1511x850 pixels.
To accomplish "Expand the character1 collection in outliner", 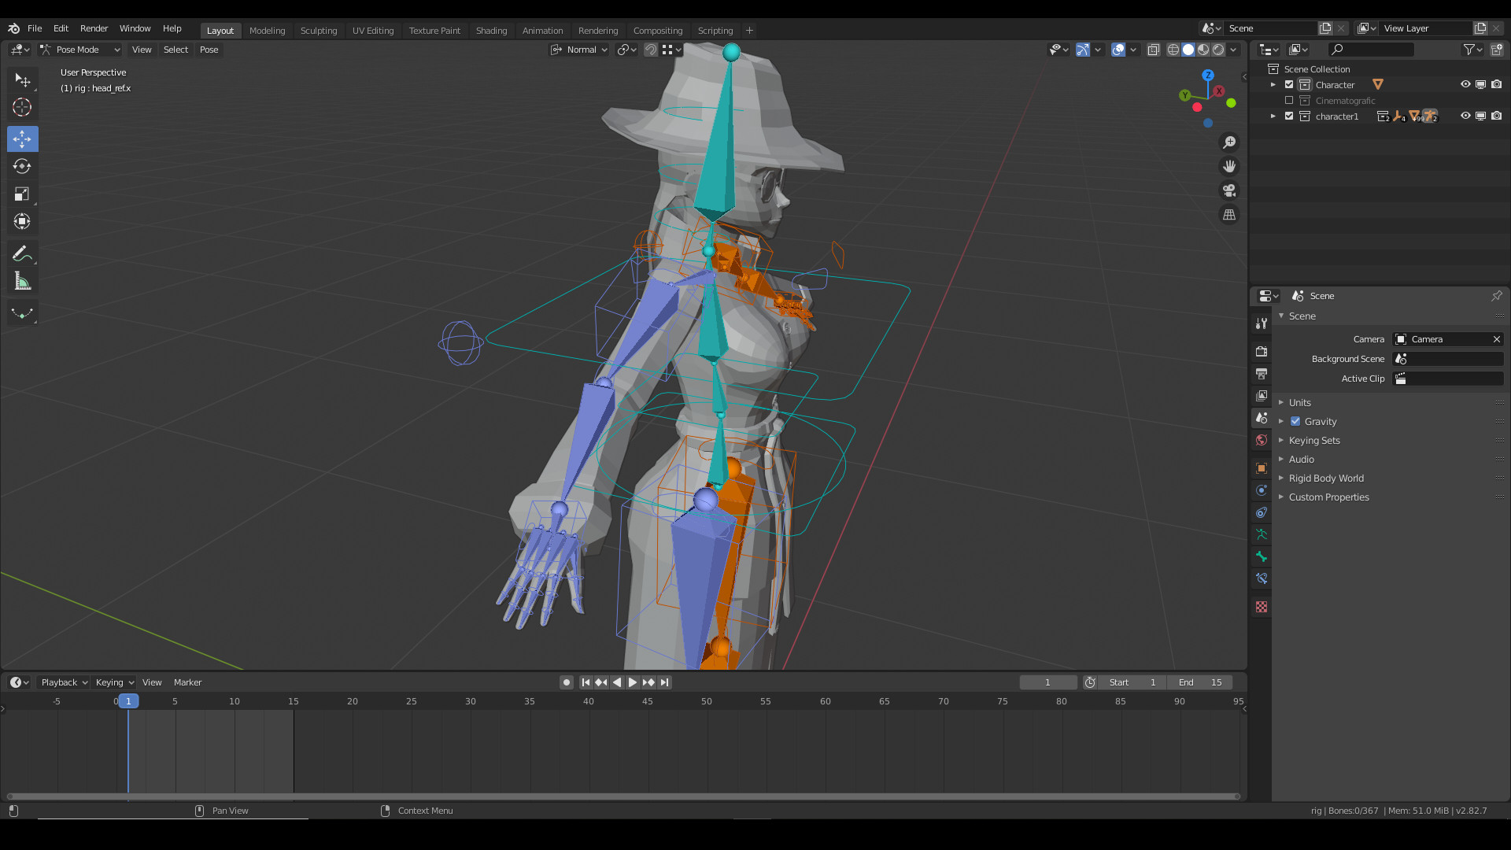I will (1273, 116).
